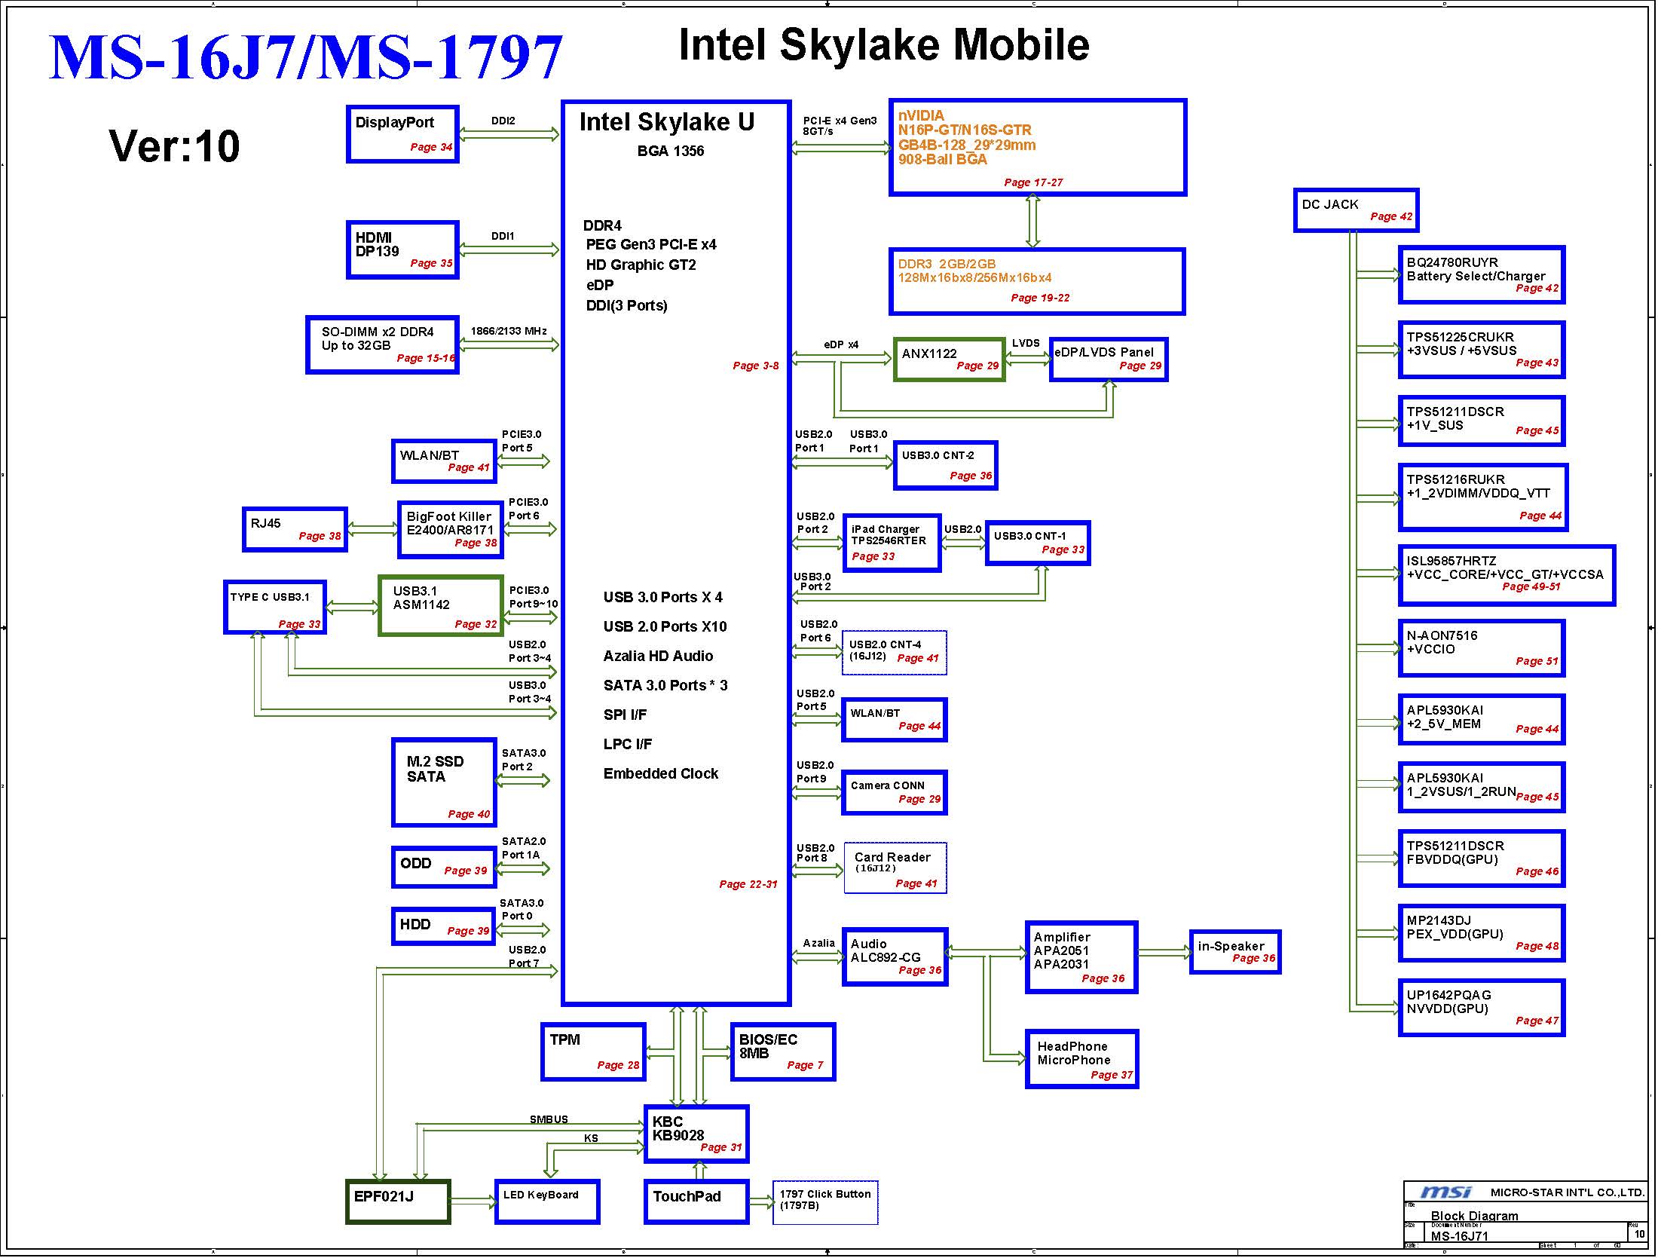Click the "Camera CONN" block

(894, 793)
